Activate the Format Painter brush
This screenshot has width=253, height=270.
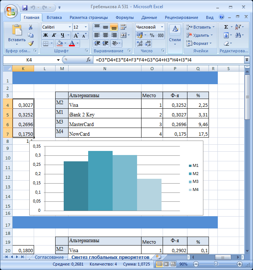click(x=31, y=43)
